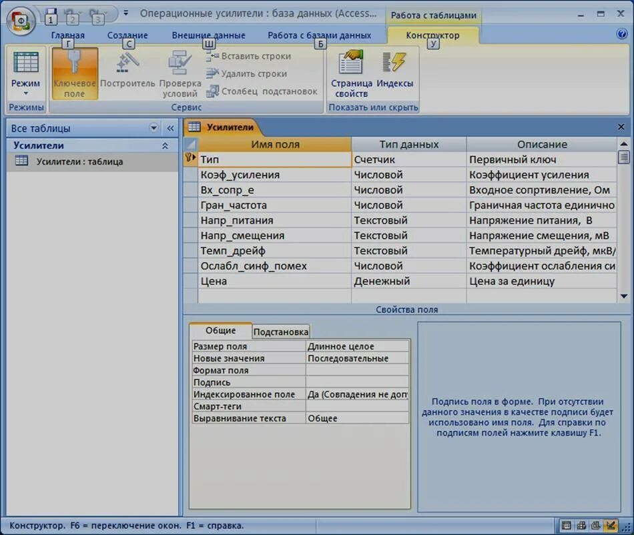Select the Конструктор ribbon tab

pos(432,35)
